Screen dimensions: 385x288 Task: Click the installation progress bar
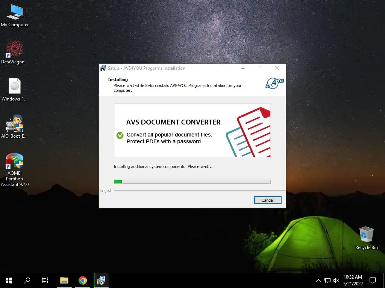[192, 181]
